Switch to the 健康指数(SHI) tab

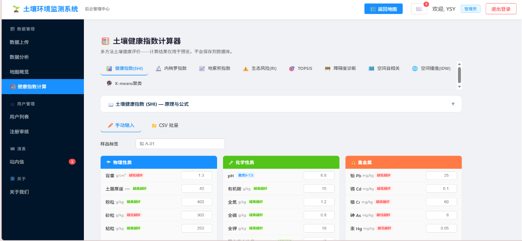tap(125, 68)
